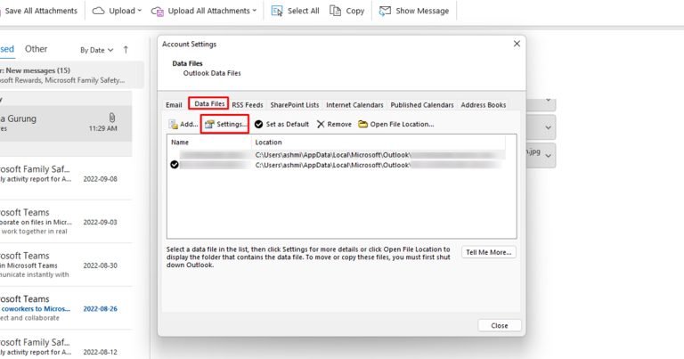Switch to the Email tab
The height and width of the screenshot is (359, 684).
174,105
